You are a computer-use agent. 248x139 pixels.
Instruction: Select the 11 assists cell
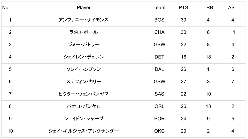233,32
